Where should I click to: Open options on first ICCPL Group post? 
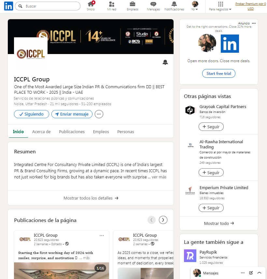click(x=102, y=236)
